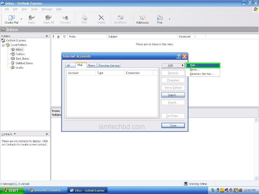Sort by attachment paperclip column
This screenshot has width=259, height=194.
(58, 37)
